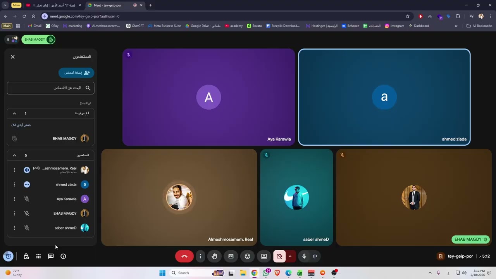496x279 pixels.
Task: Show meeting details info icon
Action: [x=63, y=256]
